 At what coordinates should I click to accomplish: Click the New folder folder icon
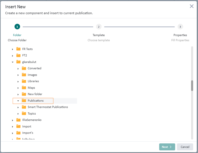pos(24,94)
